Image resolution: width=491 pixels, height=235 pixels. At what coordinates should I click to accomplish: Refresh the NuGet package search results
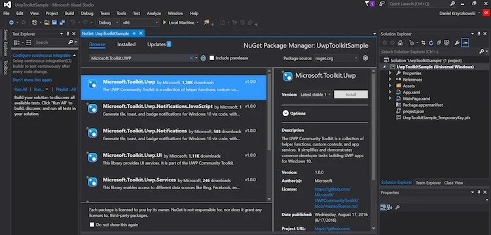[203, 58]
